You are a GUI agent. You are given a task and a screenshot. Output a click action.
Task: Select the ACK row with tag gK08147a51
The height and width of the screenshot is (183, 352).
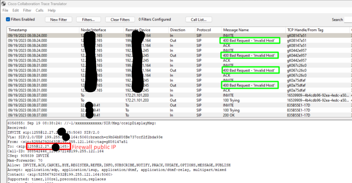point(179,45)
